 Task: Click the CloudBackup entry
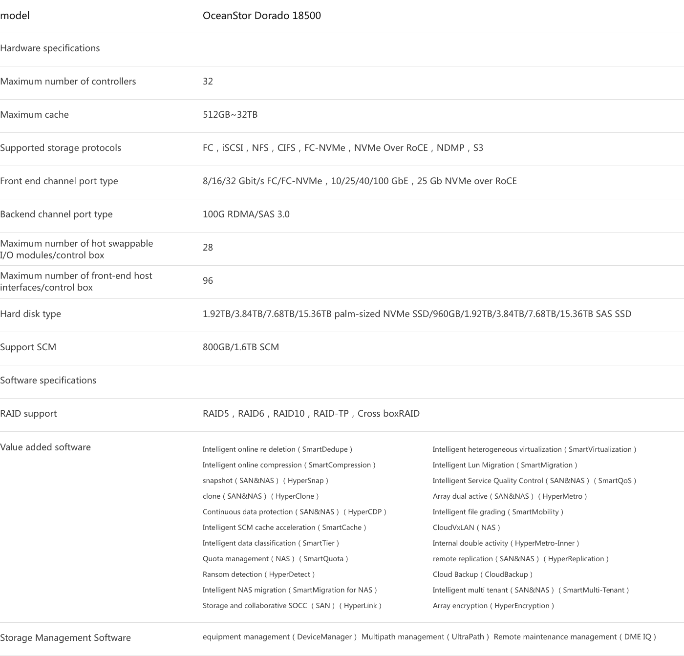[482, 574]
